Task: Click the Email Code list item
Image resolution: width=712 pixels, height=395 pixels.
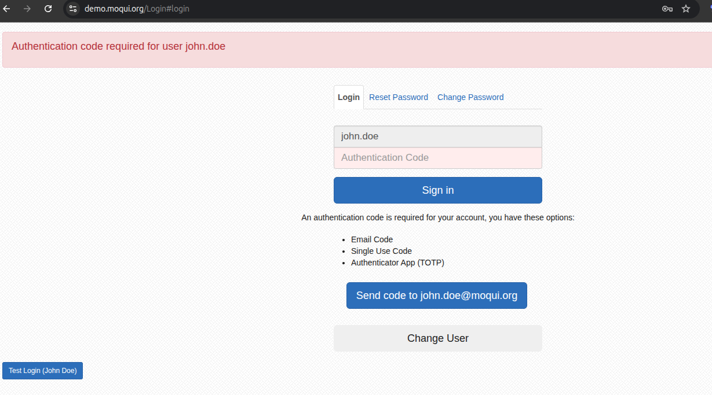Action: point(372,239)
